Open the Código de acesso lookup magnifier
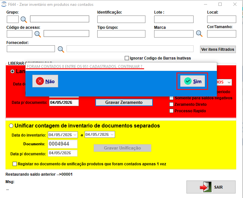The height and width of the screenshot is (198, 243). click(x=38, y=34)
